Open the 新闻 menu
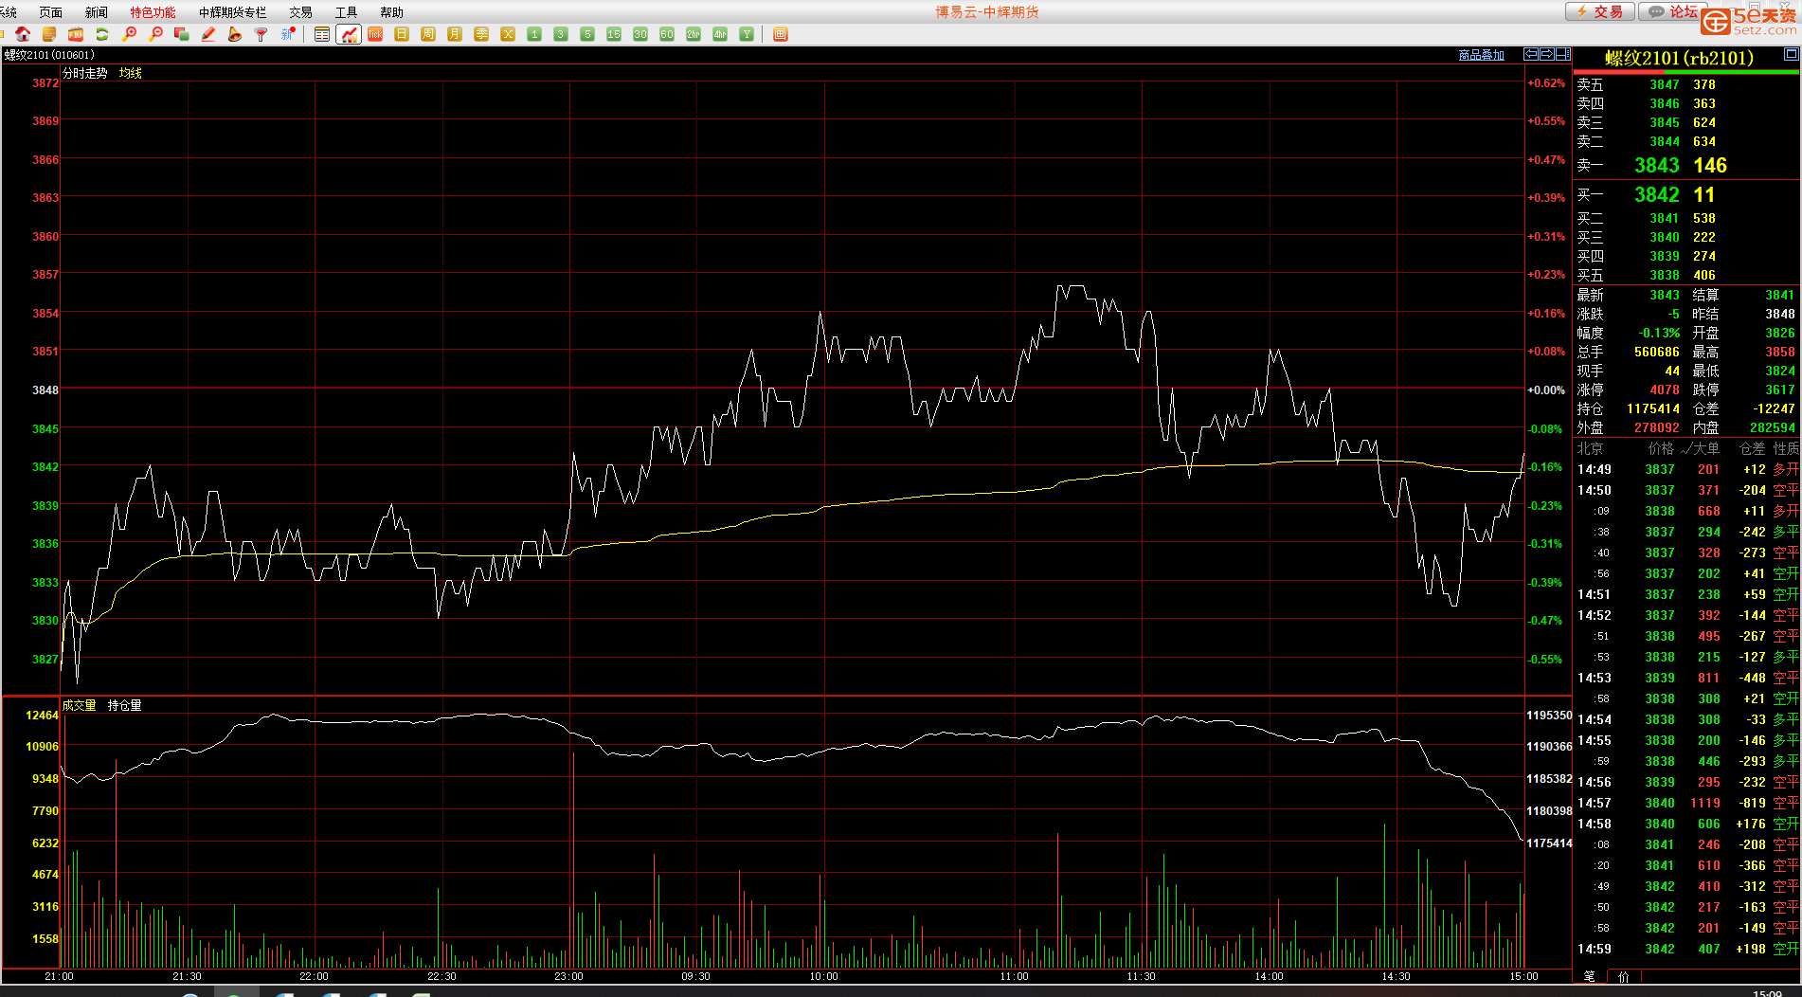The height and width of the screenshot is (997, 1802). pyautogui.click(x=97, y=12)
